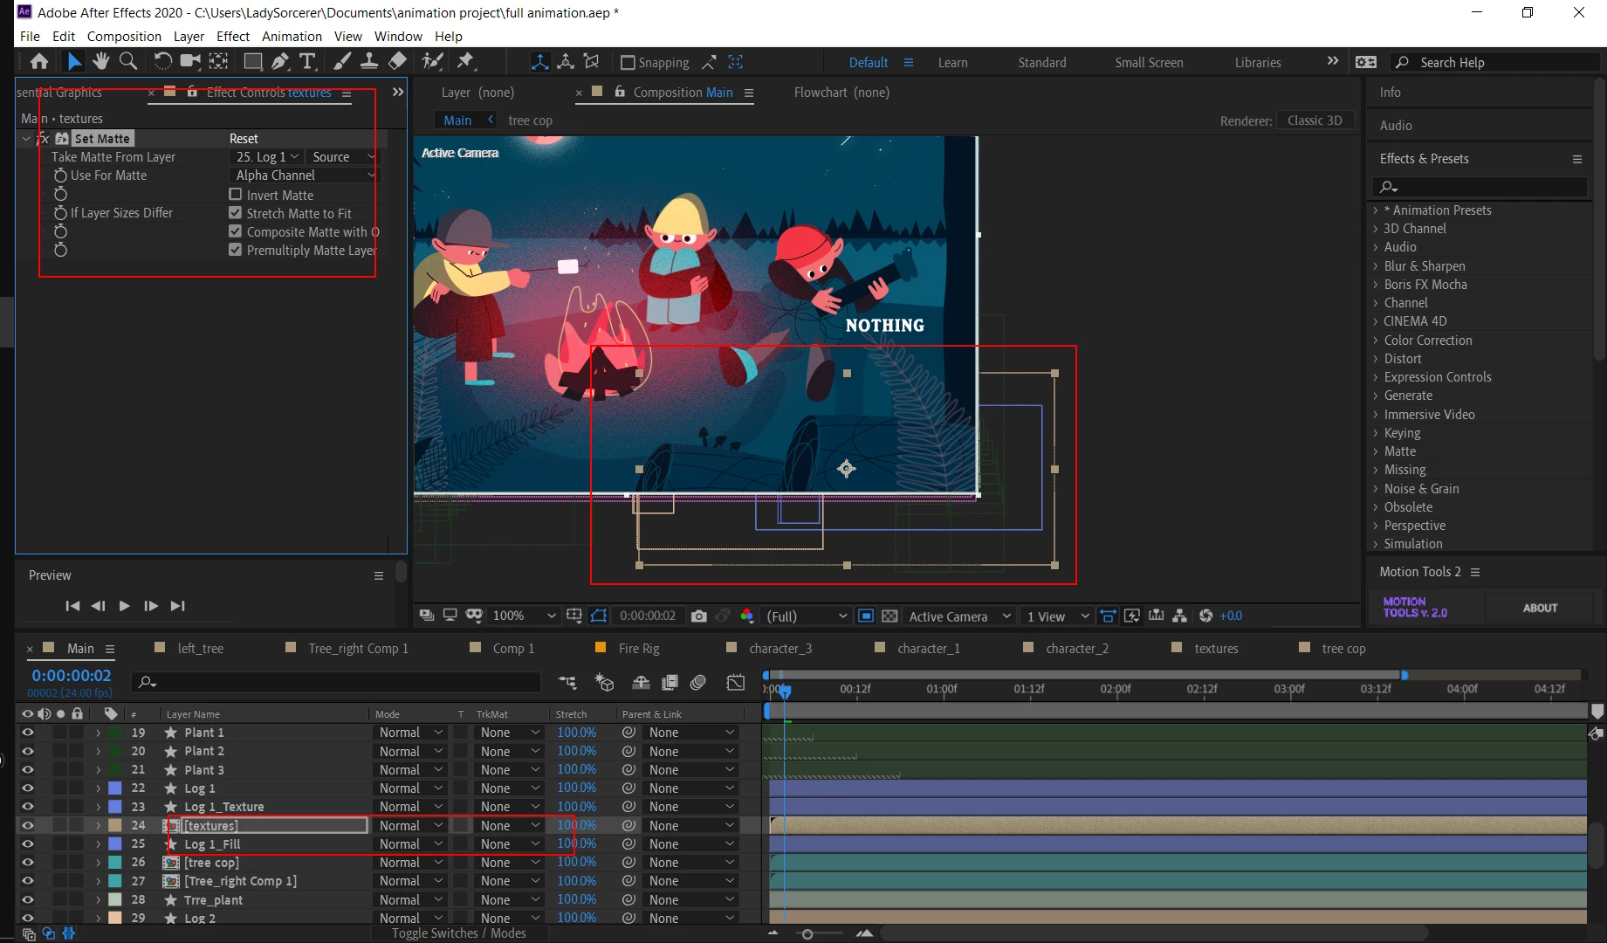Viewport: 1607px width, 943px height.
Task: Toggle Motion Blur enable icon in timeline
Action: 697,683
